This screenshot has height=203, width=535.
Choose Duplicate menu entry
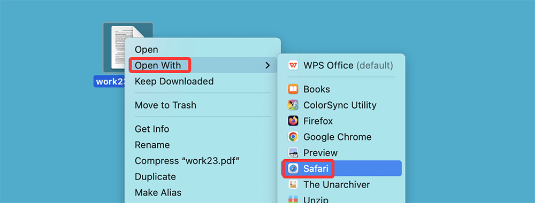click(x=155, y=177)
